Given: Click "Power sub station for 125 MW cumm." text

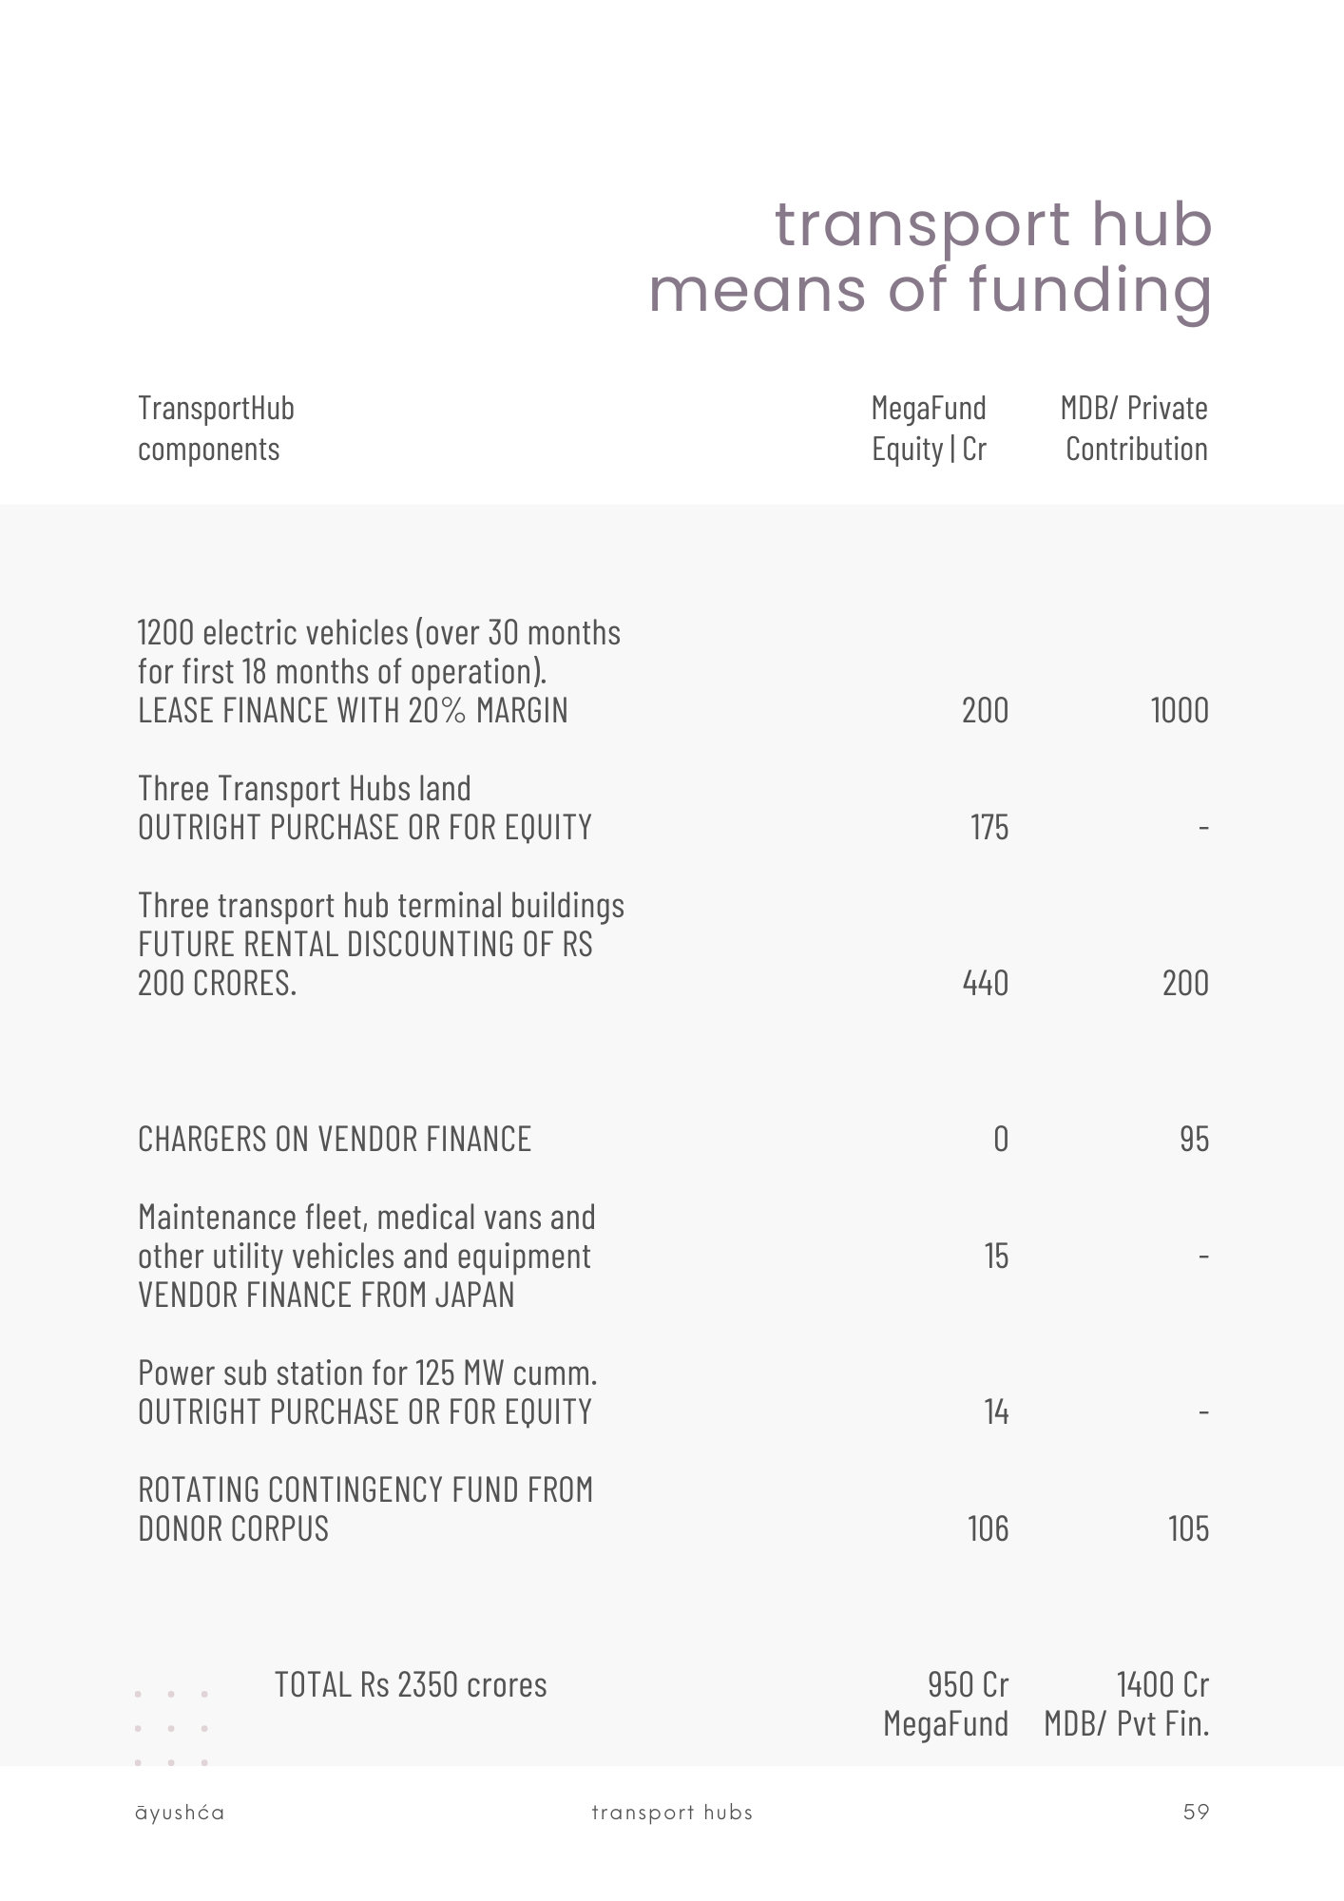Looking at the screenshot, I should pyautogui.click(x=367, y=1373).
